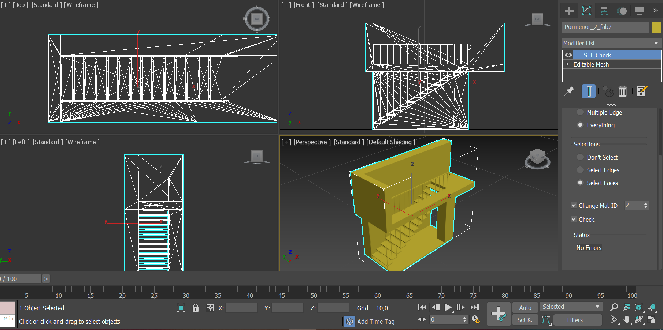Open the [Default Shading] viewport menu
The height and width of the screenshot is (330, 663).
point(391,142)
